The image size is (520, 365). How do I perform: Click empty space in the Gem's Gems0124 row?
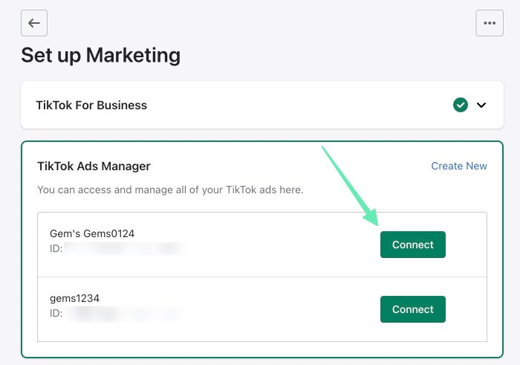point(282,245)
